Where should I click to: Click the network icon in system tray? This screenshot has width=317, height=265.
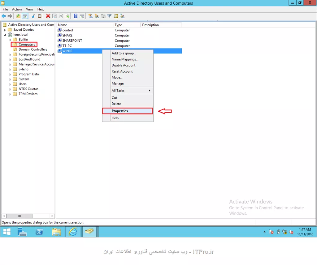[285, 232]
